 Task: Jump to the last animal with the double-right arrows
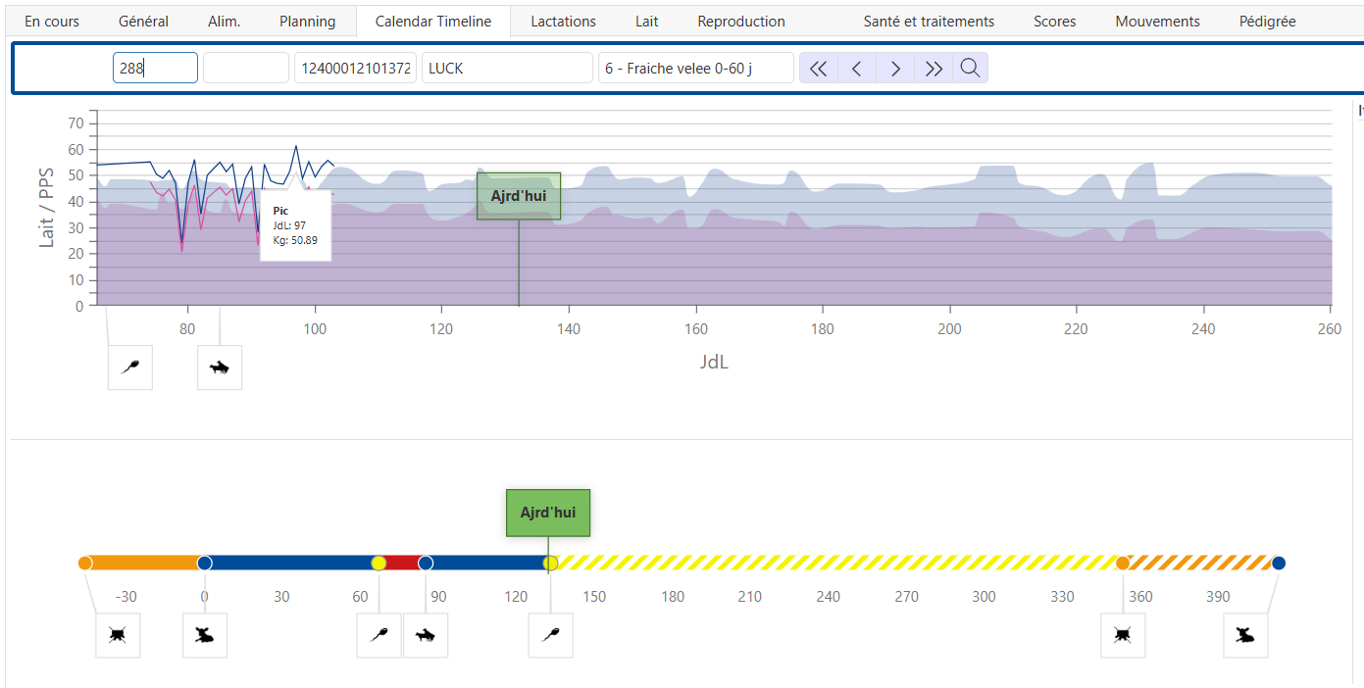tap(934, 68)
